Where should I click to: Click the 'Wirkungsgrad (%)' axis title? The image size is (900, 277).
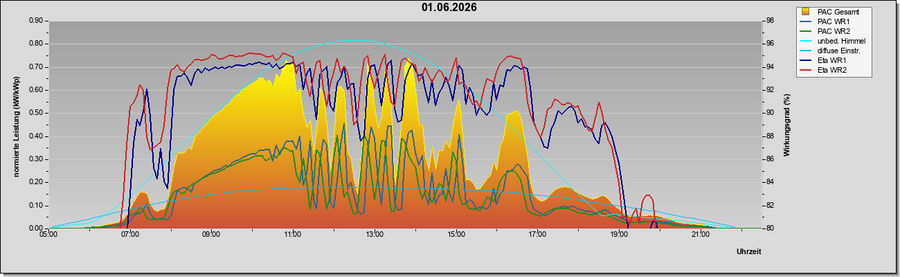pos(787,125)
